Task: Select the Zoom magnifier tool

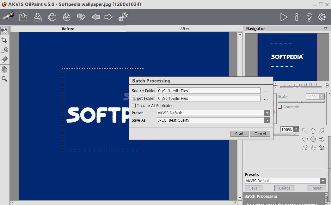Action: 4,79
